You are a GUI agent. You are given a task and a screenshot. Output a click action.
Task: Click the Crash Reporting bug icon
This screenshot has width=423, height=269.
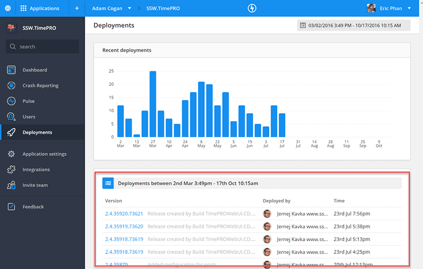(x=11, y=86)
